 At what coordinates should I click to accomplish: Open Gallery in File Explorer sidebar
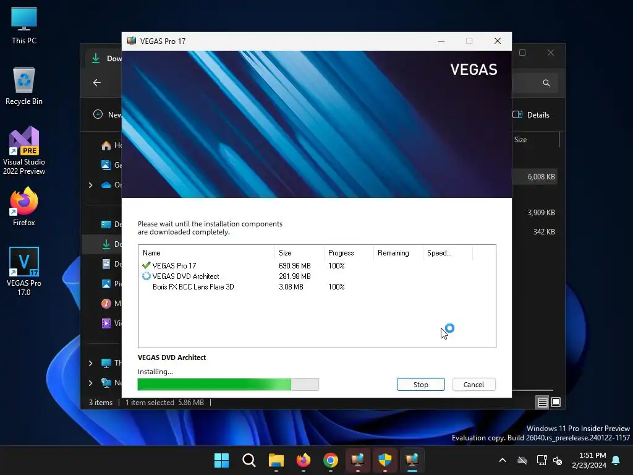coord(111,165)
